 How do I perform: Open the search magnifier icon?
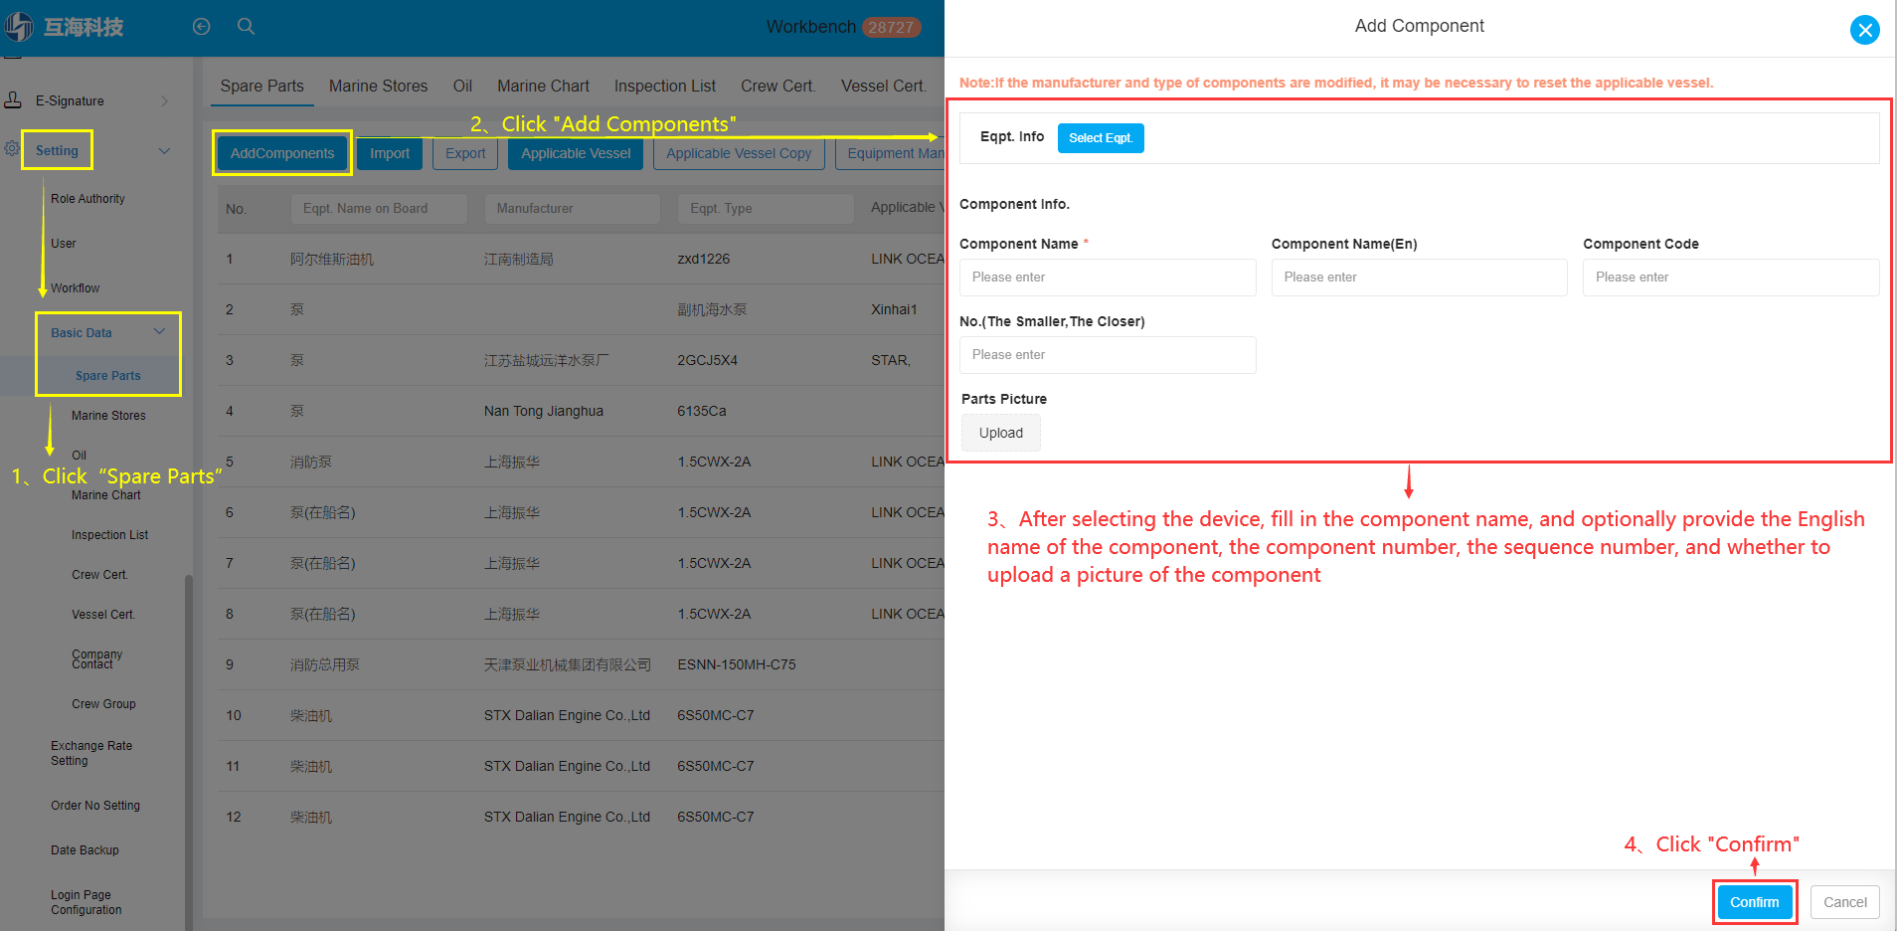tap(247, 27)
